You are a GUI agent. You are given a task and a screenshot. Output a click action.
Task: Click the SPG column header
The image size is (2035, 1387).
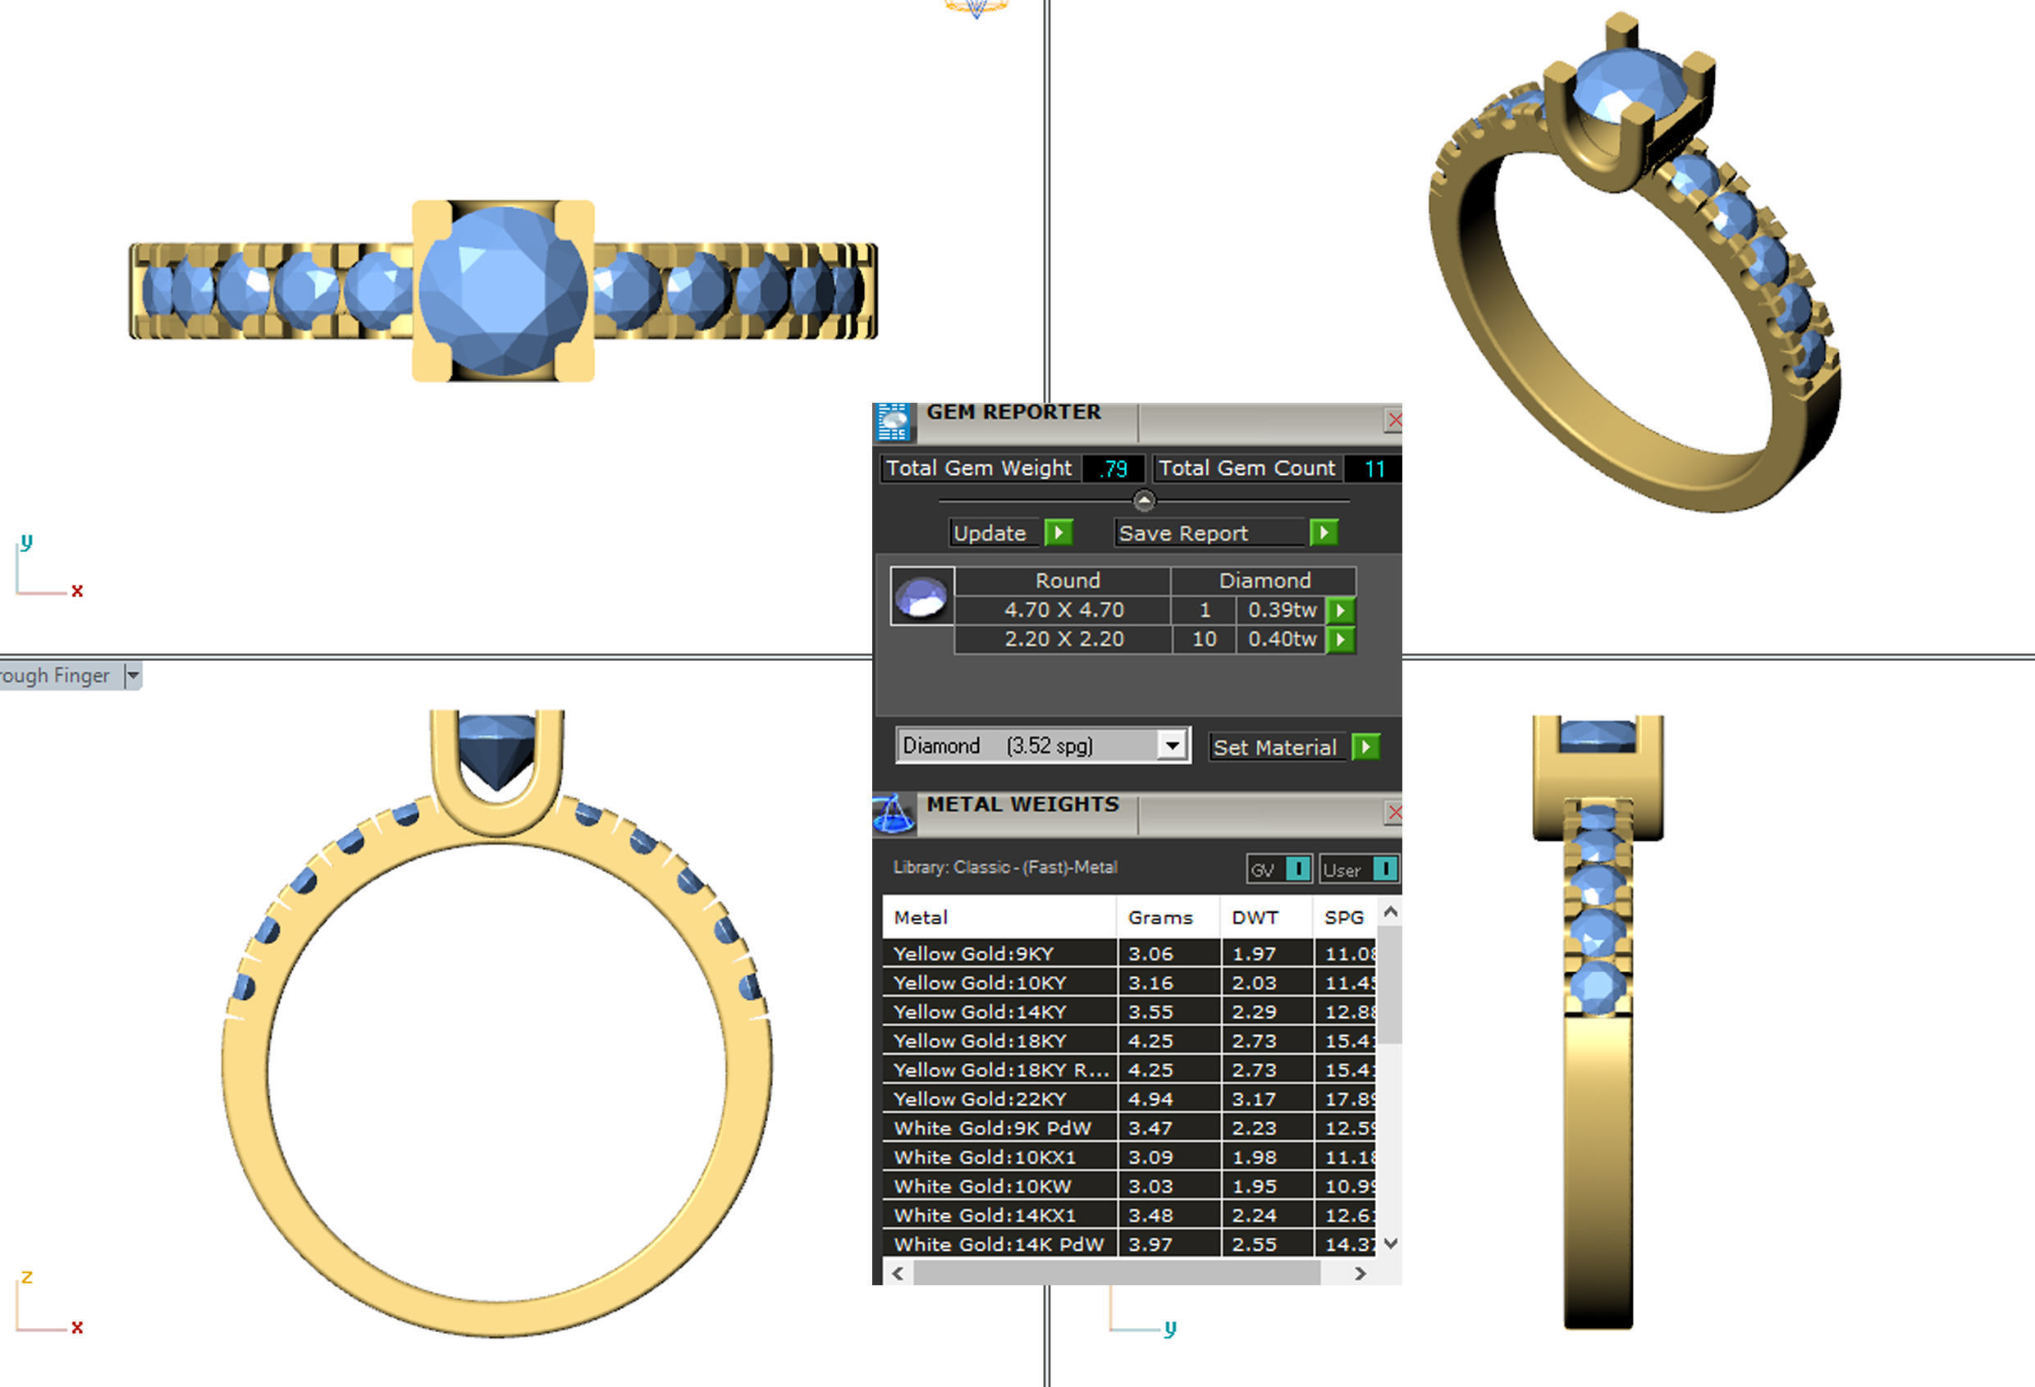(1344, 917)
